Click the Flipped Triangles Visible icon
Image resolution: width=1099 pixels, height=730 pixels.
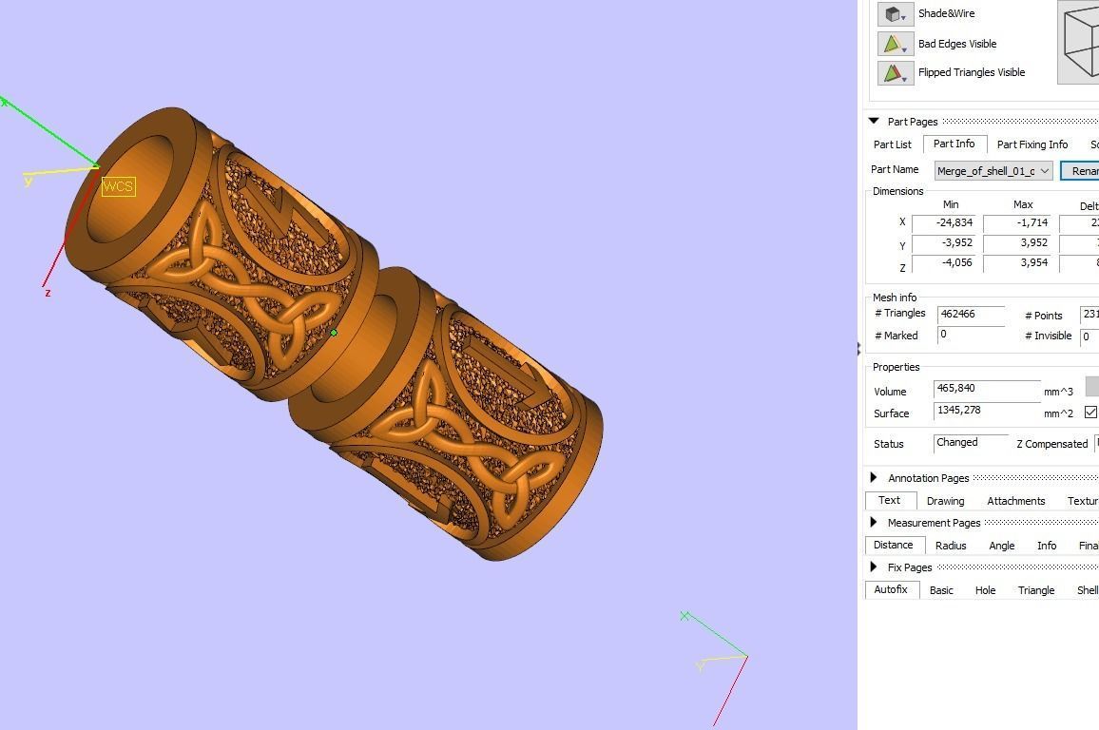click(895, 72)
